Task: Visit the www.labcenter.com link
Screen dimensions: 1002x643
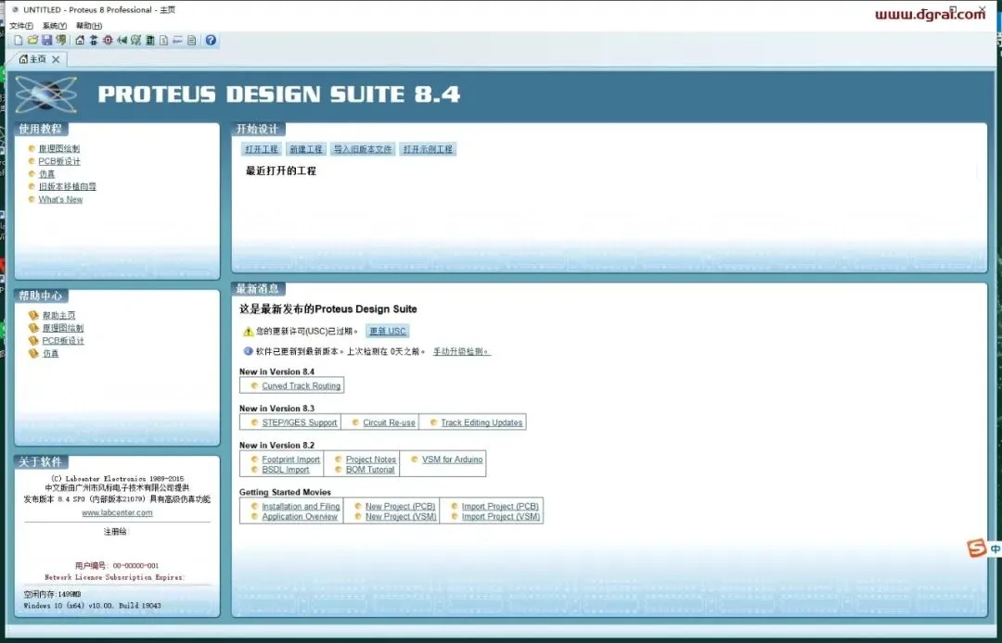Action: click(x=117, y=513)
